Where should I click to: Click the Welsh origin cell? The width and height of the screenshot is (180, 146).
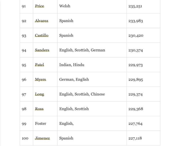(65, 6)
